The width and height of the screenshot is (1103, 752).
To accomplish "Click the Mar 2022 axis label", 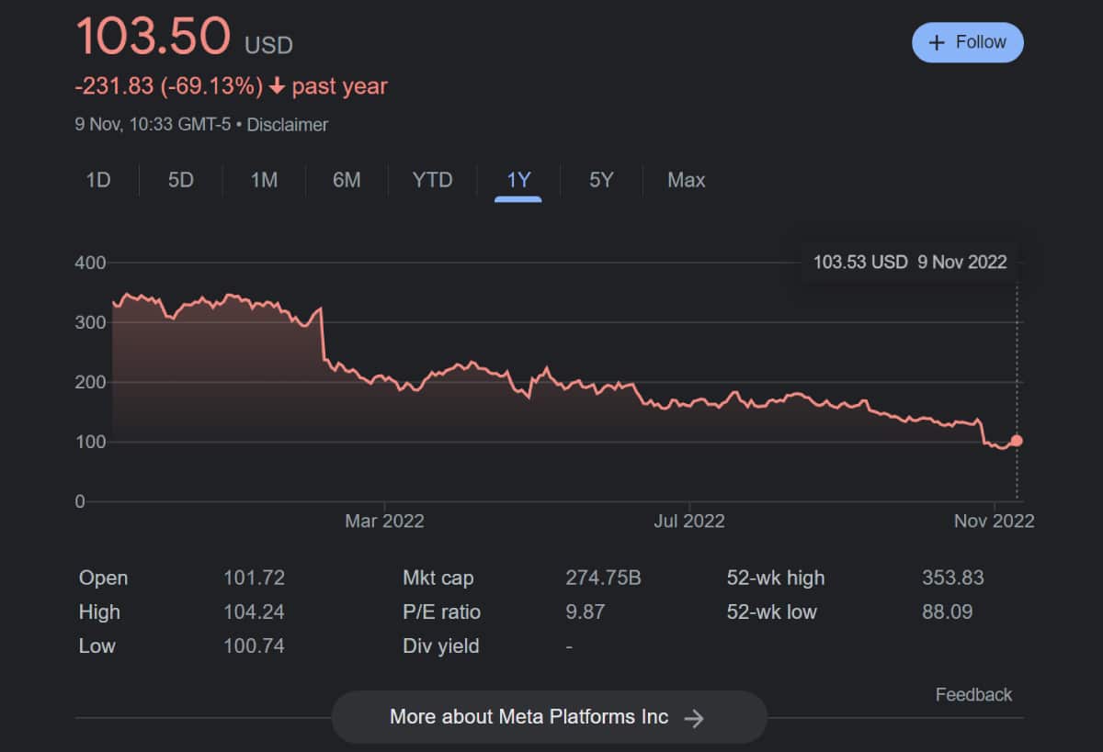I will [x=384, y=522].
